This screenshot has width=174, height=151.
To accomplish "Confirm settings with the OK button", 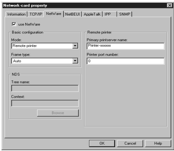I will click(x=102, y=143).
